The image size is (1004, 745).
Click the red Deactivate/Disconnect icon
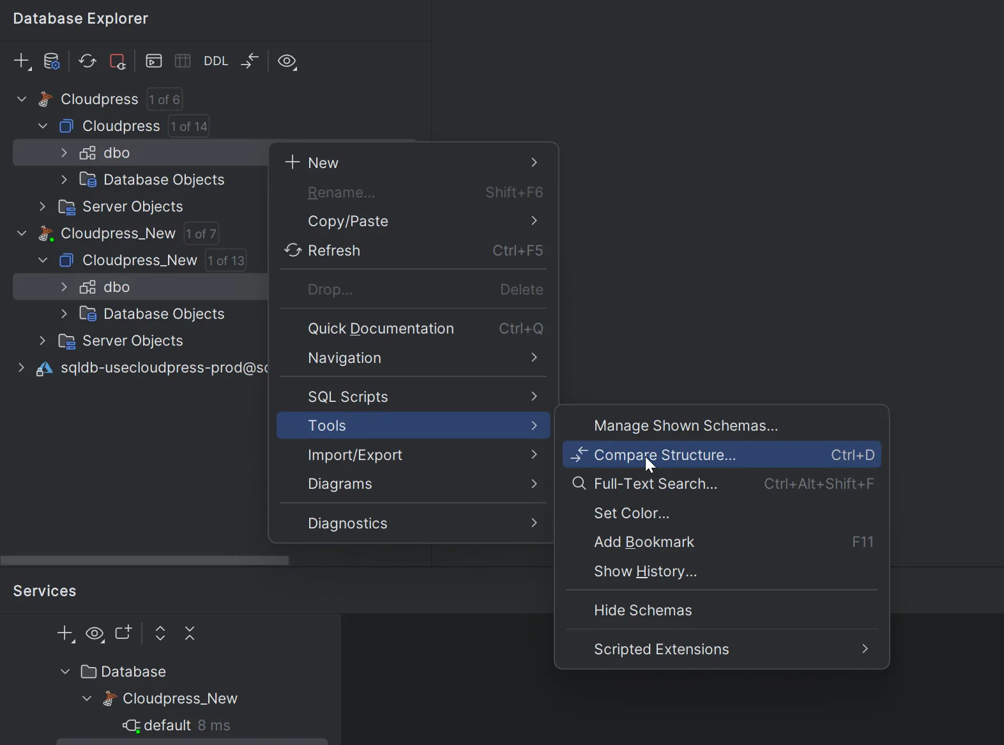pyautogui.click(x=118, y=61)
